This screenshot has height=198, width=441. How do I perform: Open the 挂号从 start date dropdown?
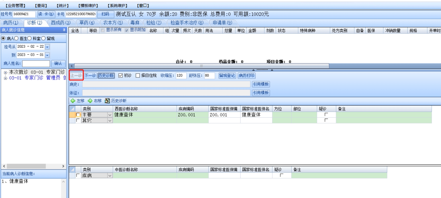click(x=47, y=47)
